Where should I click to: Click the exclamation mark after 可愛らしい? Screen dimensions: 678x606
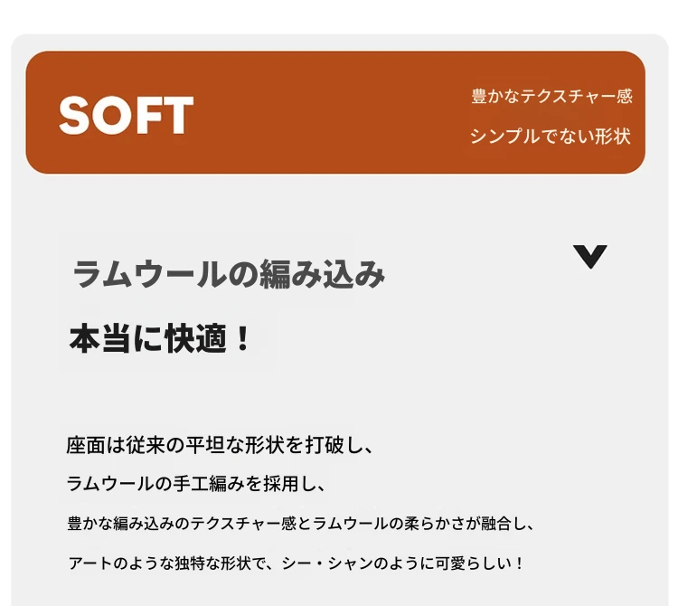pos(519,563)
